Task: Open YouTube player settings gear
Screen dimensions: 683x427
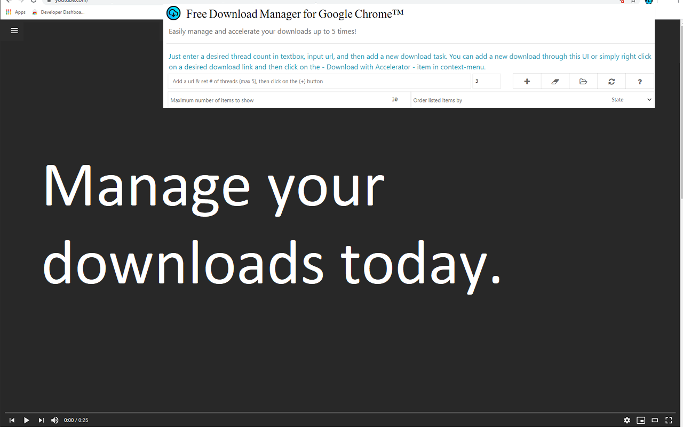Action: pos(627,420)
